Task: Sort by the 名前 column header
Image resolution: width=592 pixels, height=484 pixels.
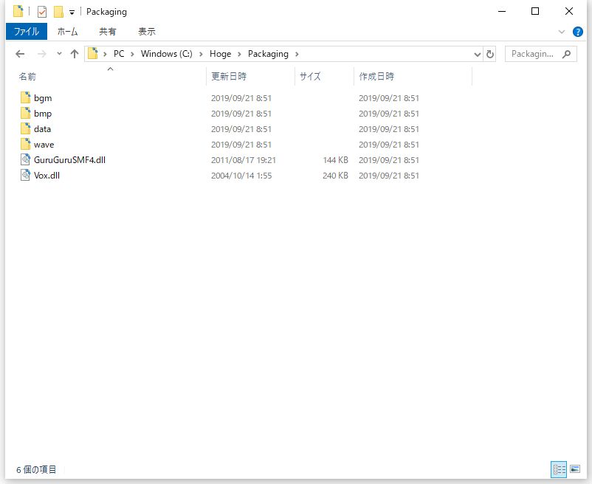Action: [x=27, y=77]
